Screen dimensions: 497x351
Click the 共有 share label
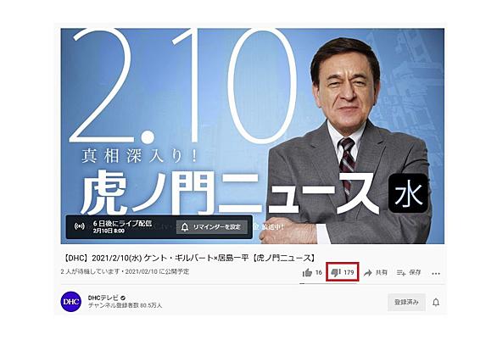click(382, 272)
